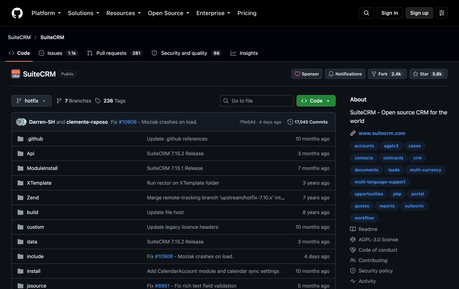This screenshot has width=459, height=289.
Task: Open Security and quality tab
Action: 186,53
